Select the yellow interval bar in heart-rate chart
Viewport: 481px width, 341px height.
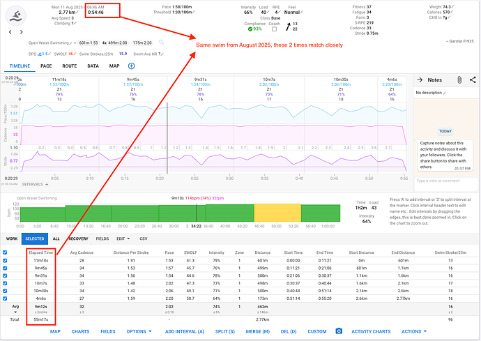pos(277,213)
